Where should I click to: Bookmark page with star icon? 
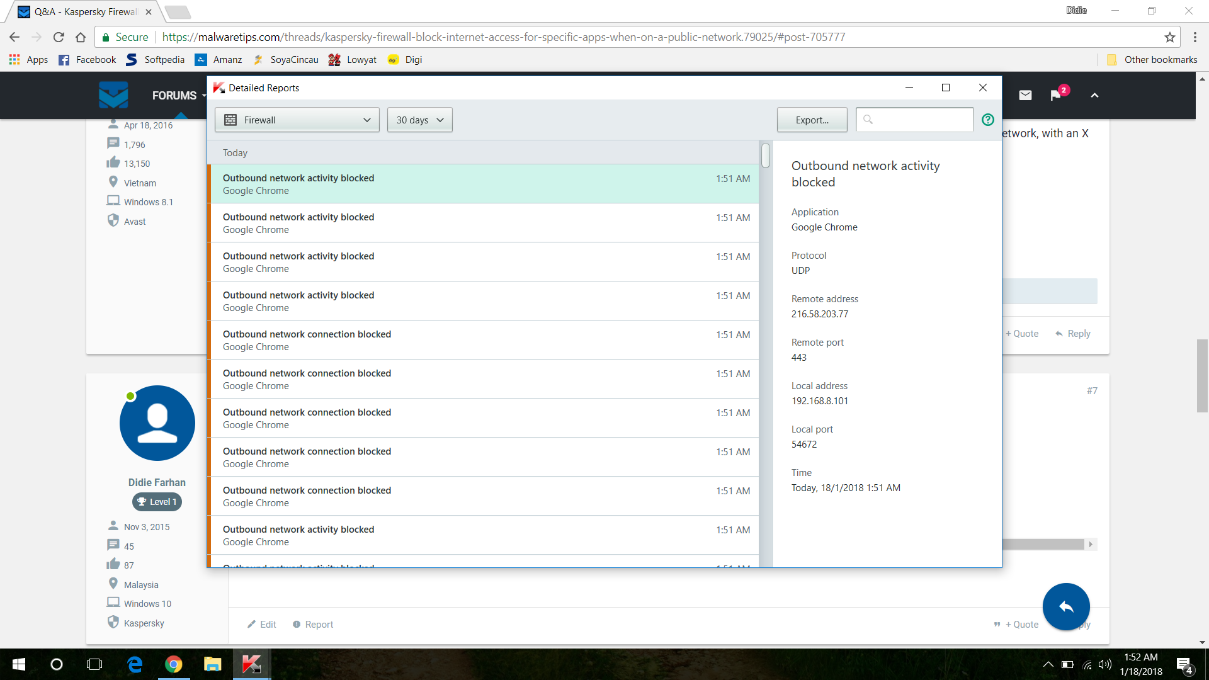pyautogui.click(x=1169, y=37)
